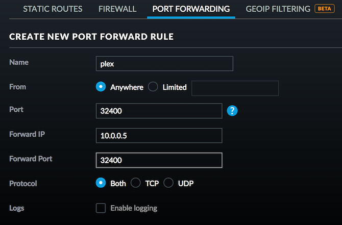Click the Forward IP field with 10.0.0.5

tap(158, 135)
